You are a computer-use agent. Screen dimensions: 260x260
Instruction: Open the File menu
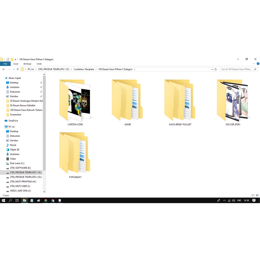[5, 64]
